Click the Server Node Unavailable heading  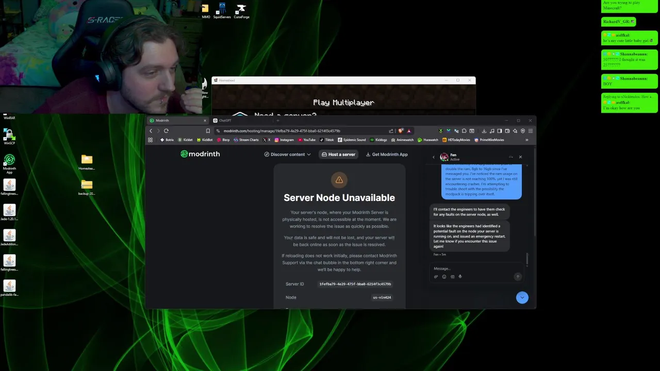point(339,198)
